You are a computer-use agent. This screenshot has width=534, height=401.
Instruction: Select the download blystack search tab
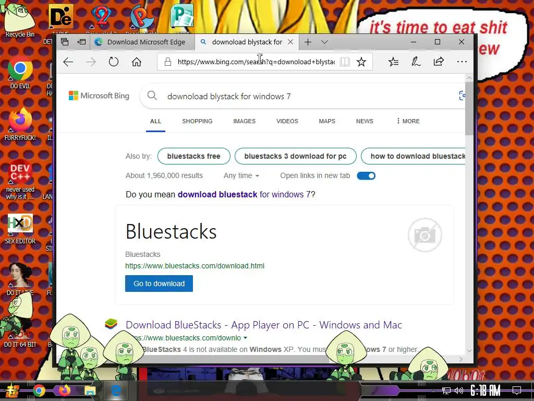pos(247,42)
